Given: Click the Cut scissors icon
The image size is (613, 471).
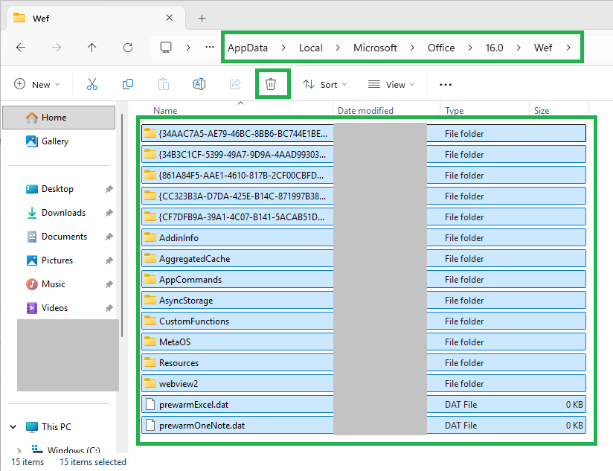Looking at the screenshot, I should coord(92,84).
